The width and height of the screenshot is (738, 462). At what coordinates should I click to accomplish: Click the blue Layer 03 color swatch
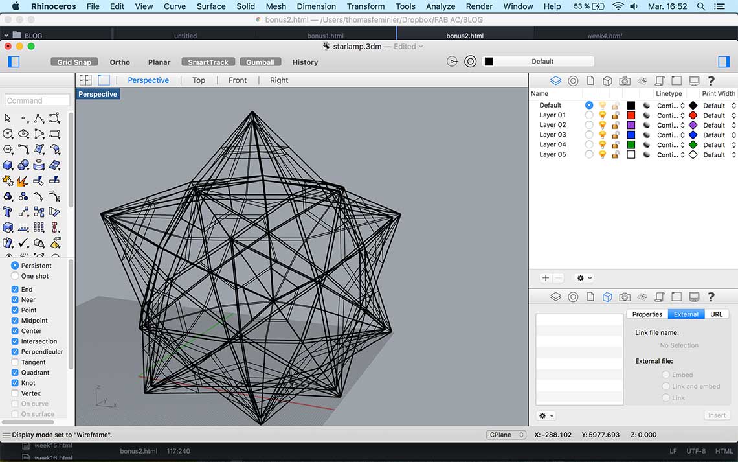631,135
